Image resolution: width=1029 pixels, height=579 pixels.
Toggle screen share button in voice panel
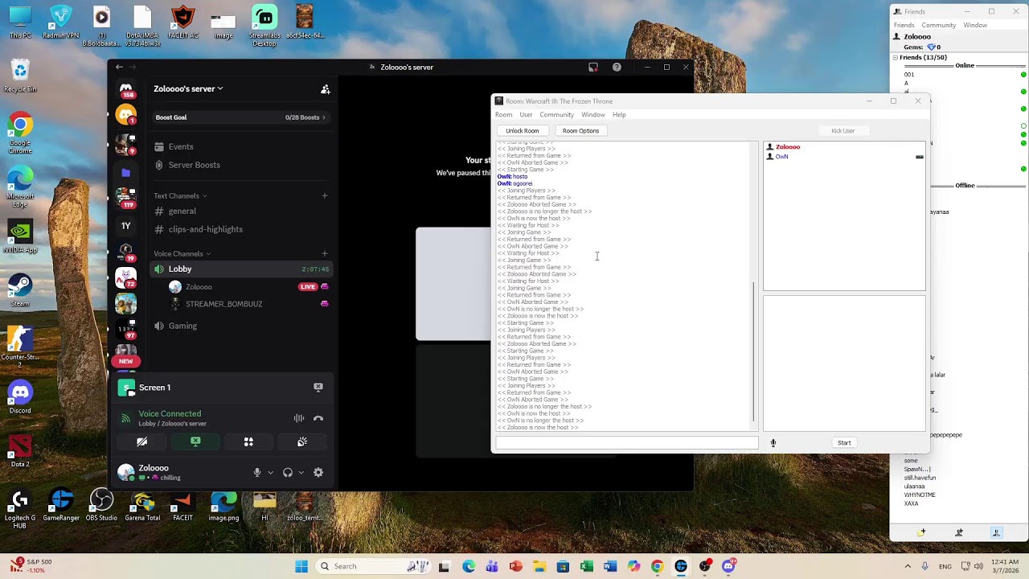coord(195,441)
